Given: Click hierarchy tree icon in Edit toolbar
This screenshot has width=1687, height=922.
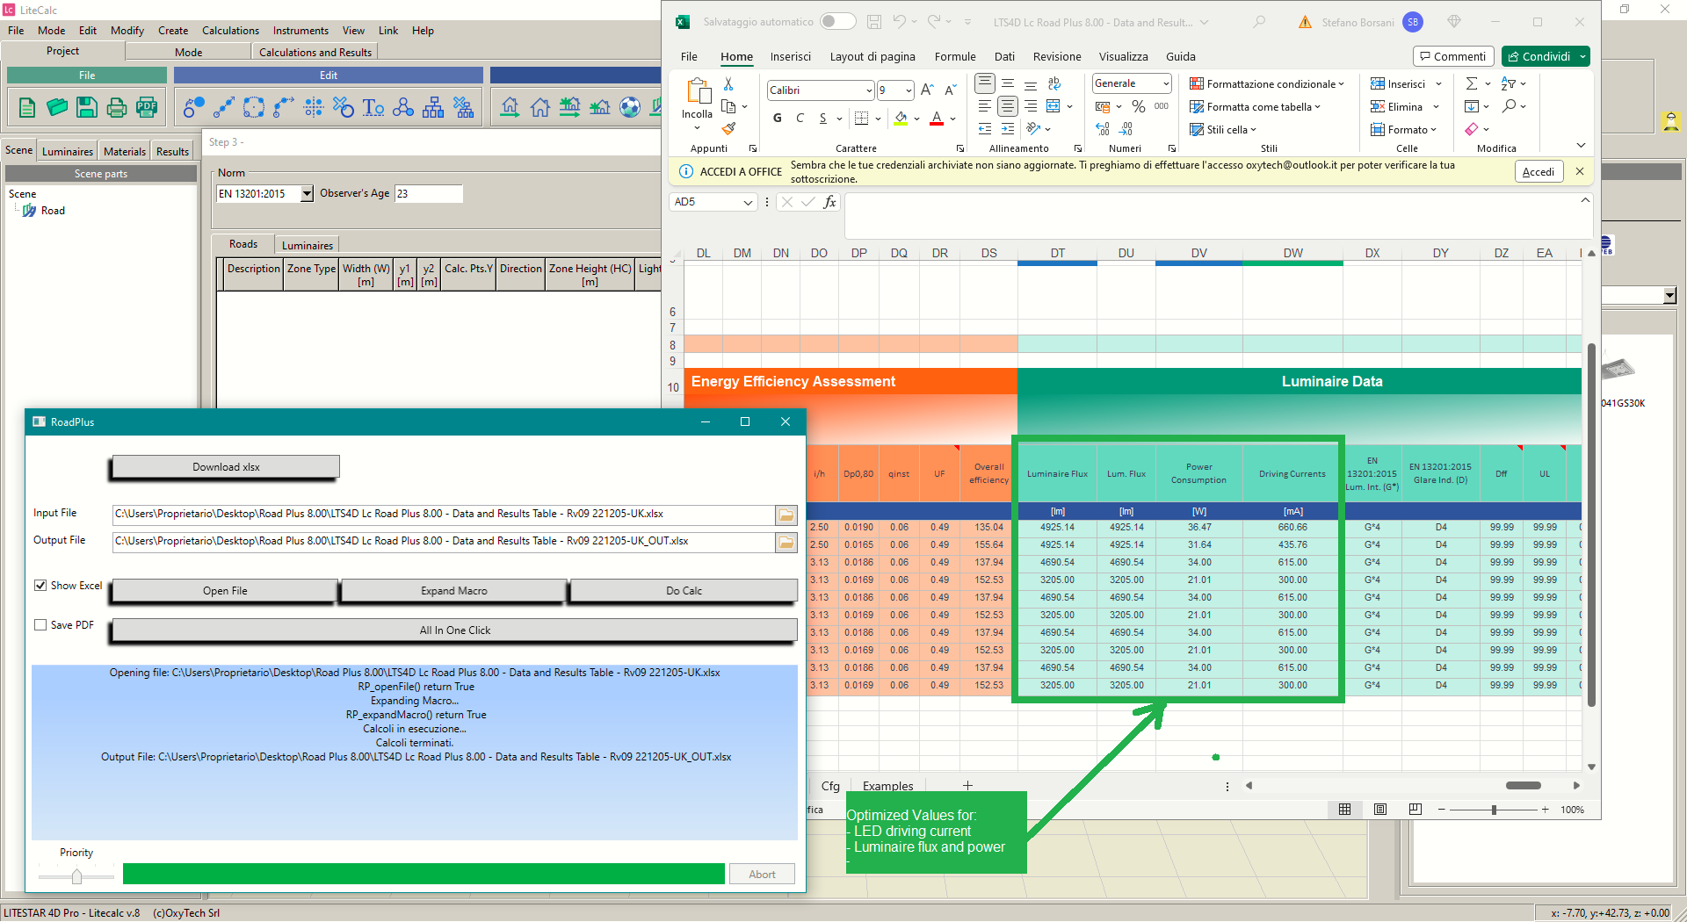Looking at the screenshot, I should 433,107.
